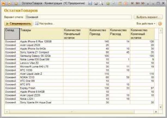Select the Apple iPhone 6 Plus 128GB row
The image size is (167, 118).
pos(79,42)
